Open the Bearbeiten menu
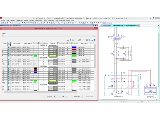This screenshot has width=160, height=120. pyautogui.click(x=20, y=20)
